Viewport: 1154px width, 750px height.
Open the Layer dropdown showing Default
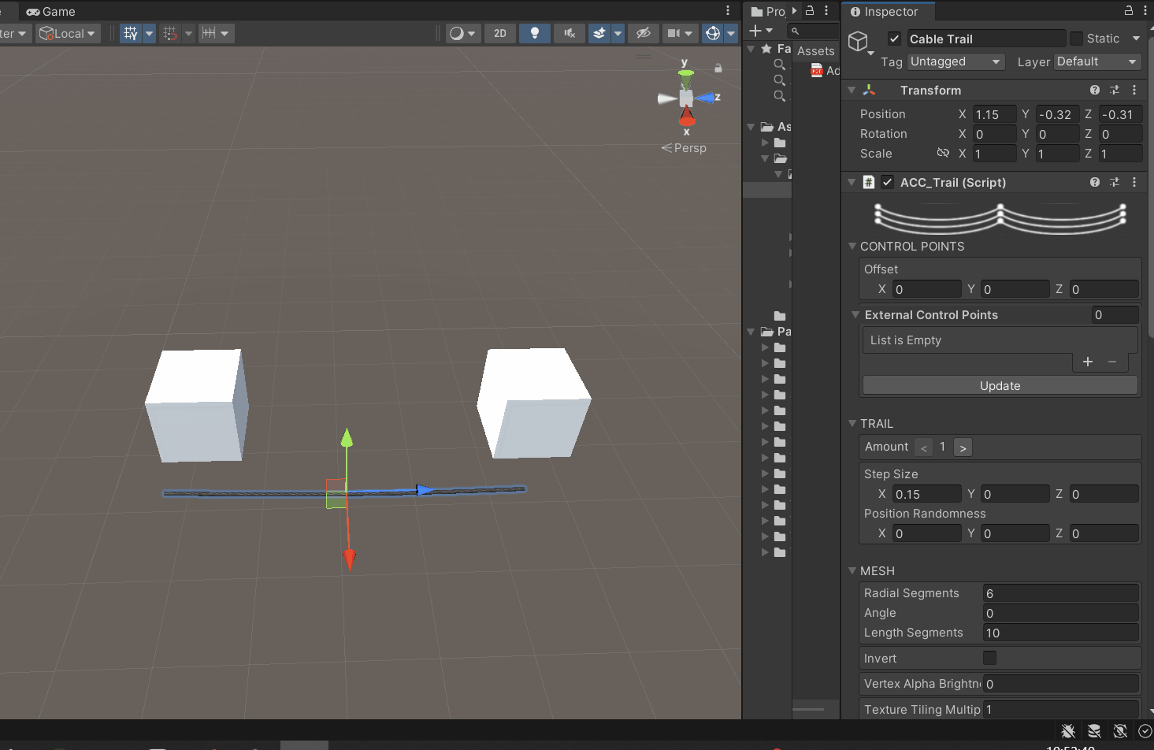[x=1097, y=61]
